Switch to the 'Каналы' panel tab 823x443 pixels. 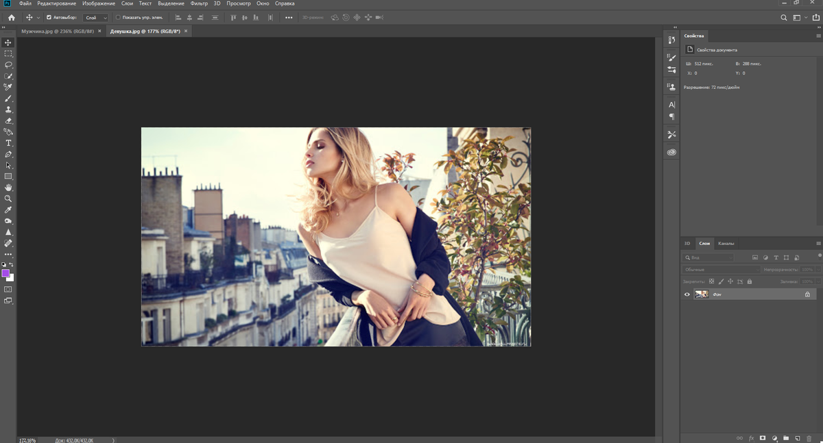pos(726,244)
